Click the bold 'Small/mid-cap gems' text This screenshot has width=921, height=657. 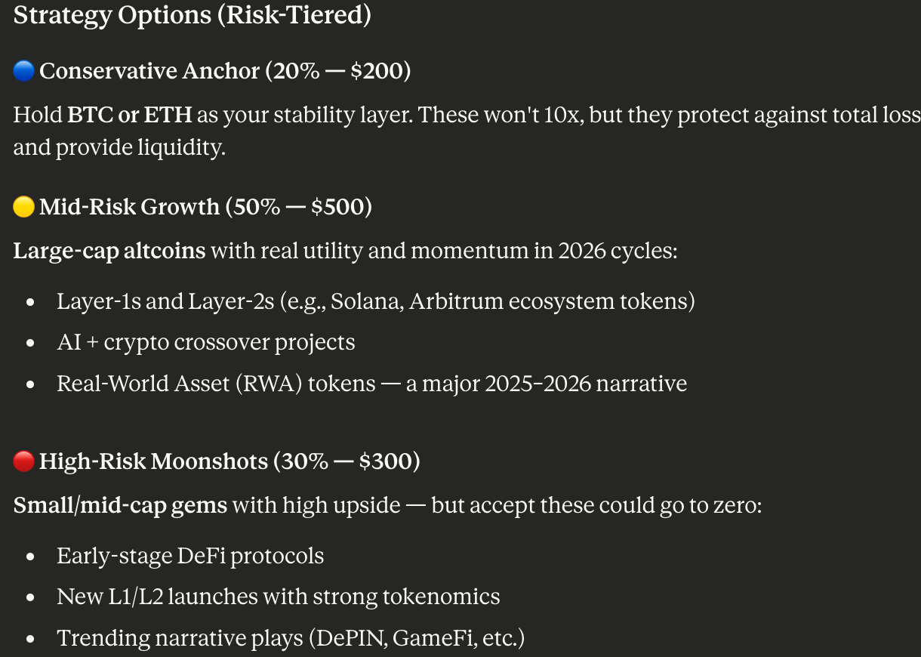[x=120, y=504]
